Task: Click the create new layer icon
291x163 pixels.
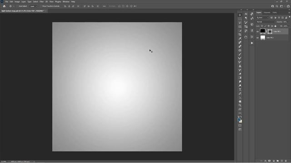Action: [282, 161]
